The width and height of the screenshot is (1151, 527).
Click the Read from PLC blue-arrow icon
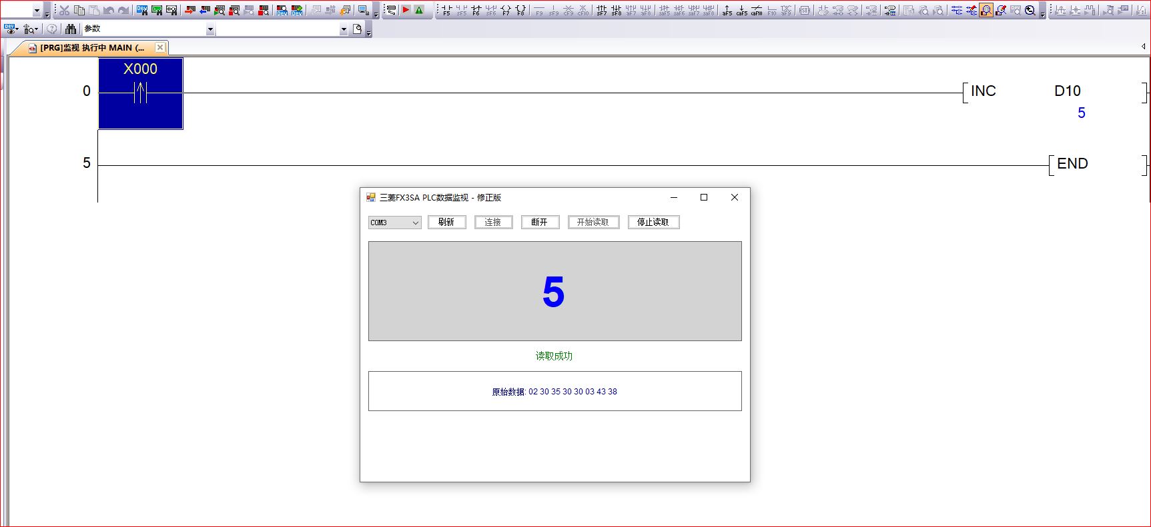[204, 11]
